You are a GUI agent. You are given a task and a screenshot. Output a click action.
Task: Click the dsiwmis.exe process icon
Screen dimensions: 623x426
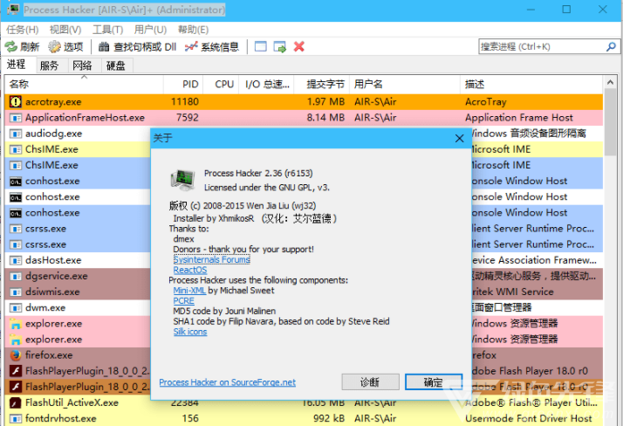(16, 292)
